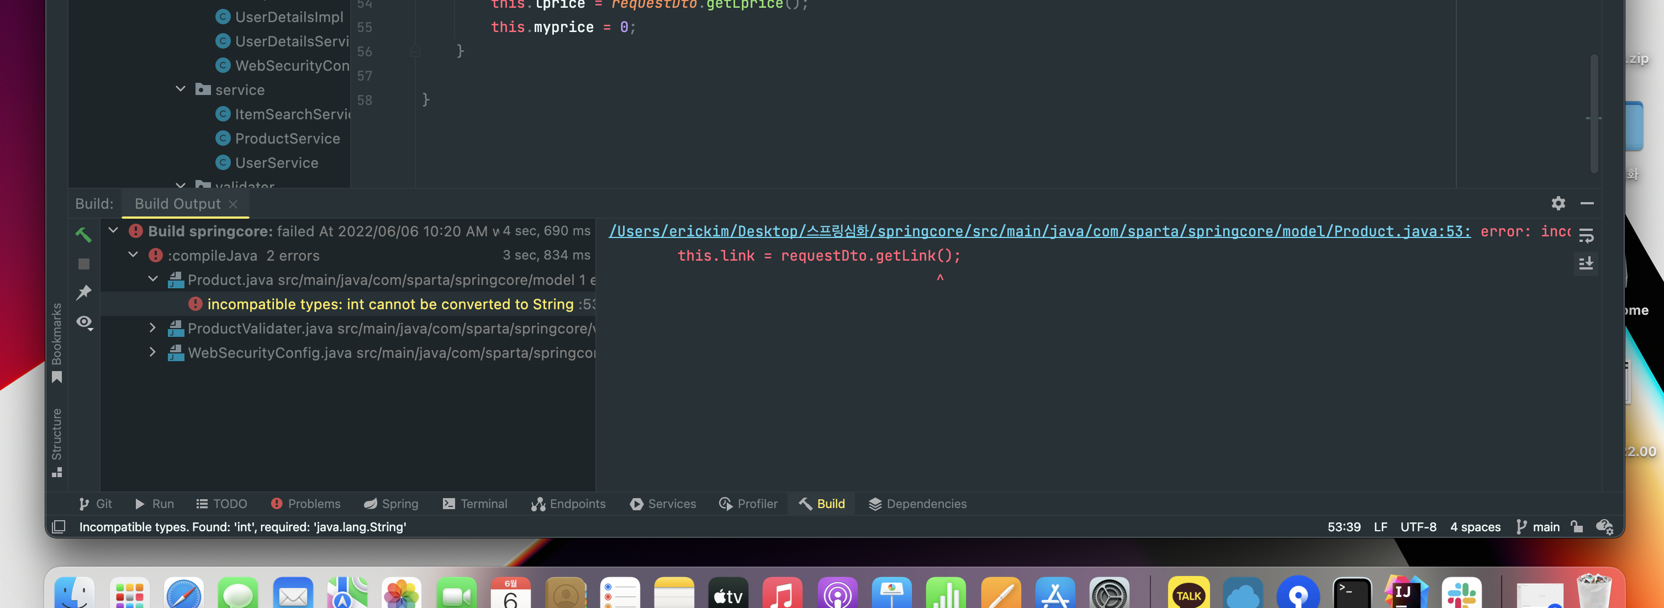Image resolution: width=1664 pixels, height=608 pixels.
Task: Click the gray Stop build square icon
Action: pyautogui.click(x=83, y=263)
